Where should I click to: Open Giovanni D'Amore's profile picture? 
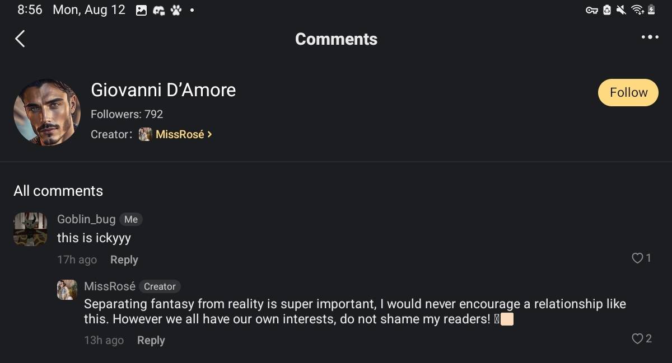coord(47,112)
